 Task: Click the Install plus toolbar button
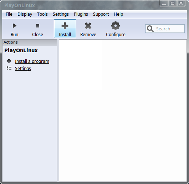coord(65,29)
